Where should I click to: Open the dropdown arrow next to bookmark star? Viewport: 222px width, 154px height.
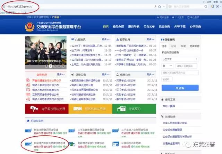pos(164,7)
